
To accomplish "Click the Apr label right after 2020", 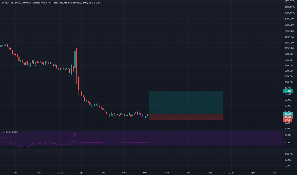I will 81,172.
